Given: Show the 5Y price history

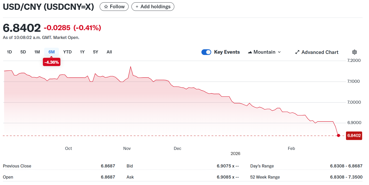Looking at the screenshot, I should click(96, 52).
